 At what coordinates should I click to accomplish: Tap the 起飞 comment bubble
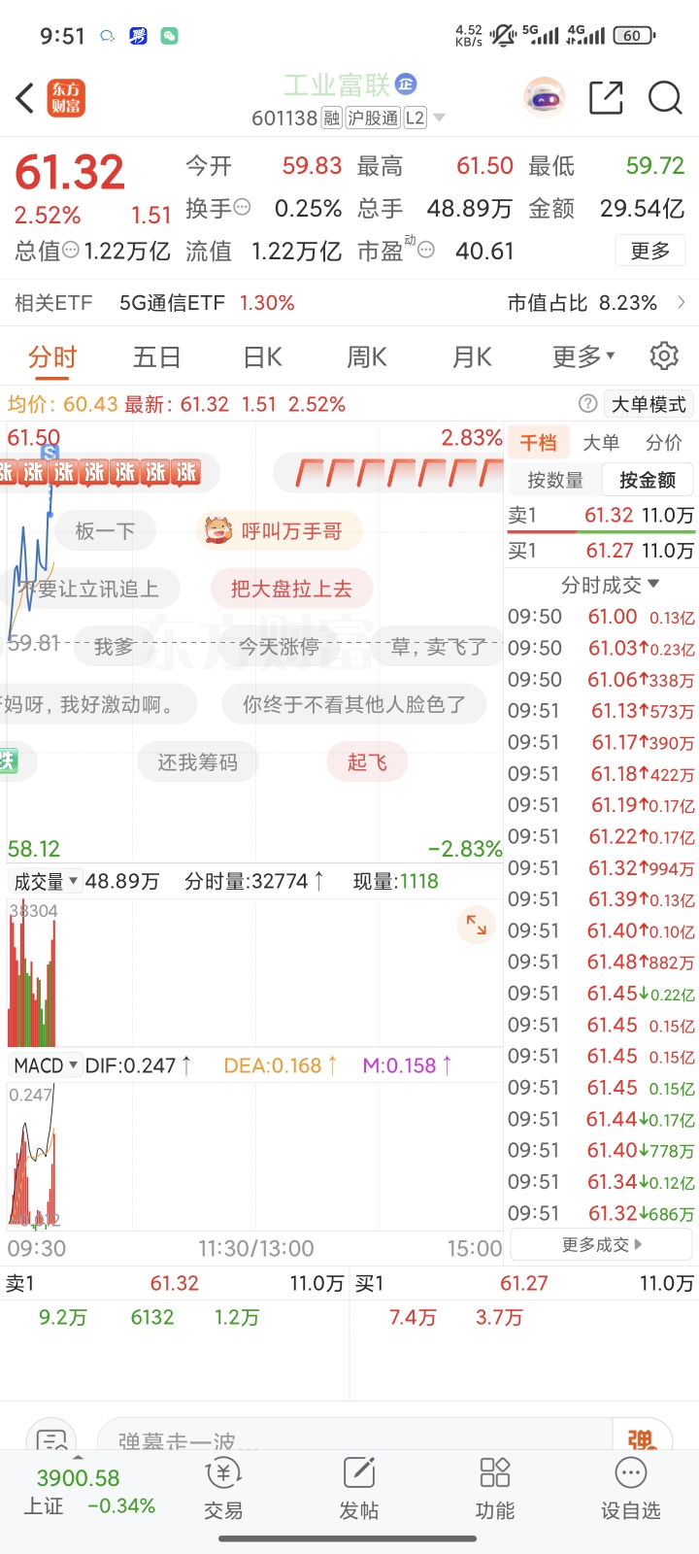[x=367, y=761]
